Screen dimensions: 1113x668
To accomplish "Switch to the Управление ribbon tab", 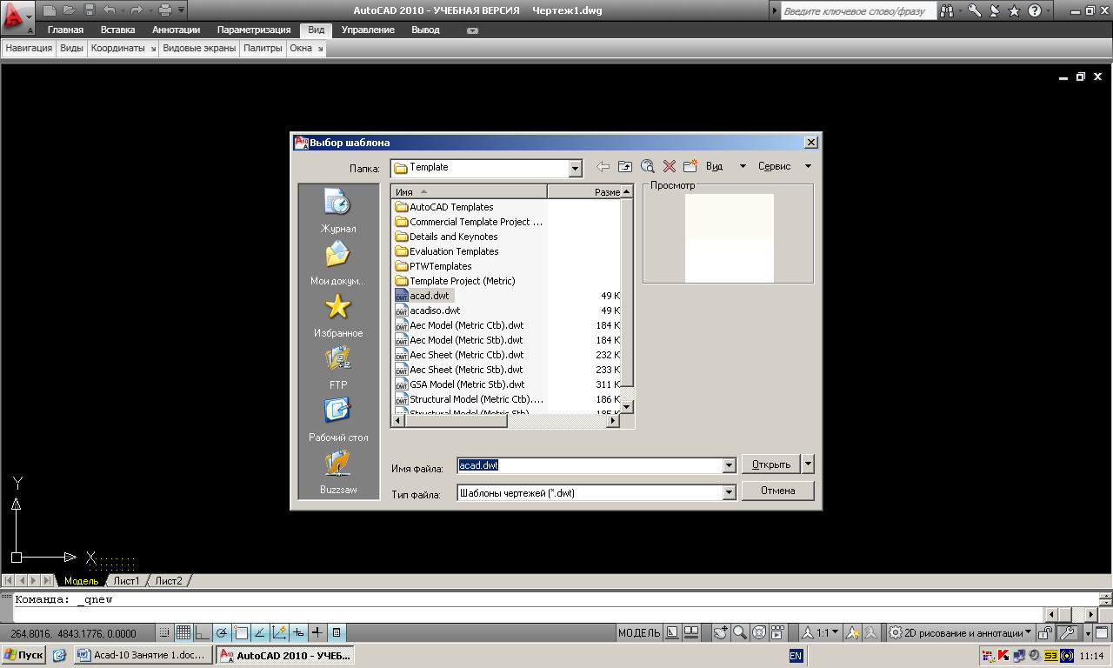I will point(368,30).
